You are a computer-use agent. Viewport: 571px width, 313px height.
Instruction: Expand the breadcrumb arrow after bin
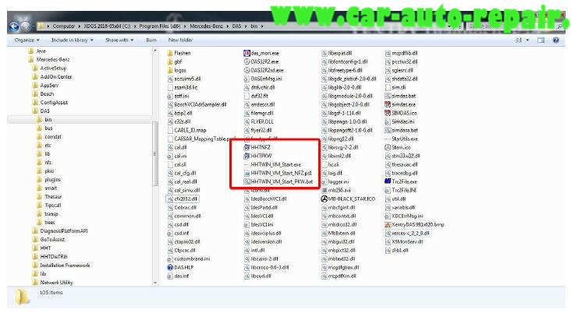click(x=262, y=26)
